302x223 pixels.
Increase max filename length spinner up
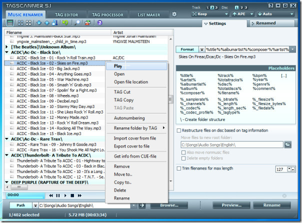click(x=289, y=169)
